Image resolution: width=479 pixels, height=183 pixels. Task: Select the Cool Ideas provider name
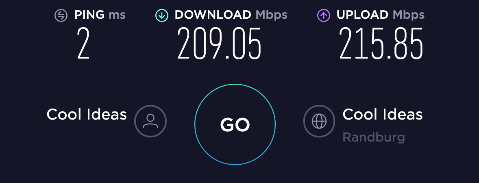click(87, 115)
